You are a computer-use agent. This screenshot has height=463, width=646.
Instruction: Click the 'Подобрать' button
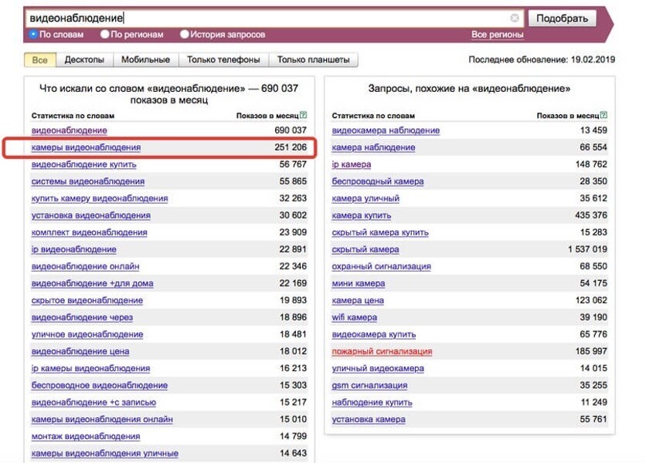[x=563, y=19]
